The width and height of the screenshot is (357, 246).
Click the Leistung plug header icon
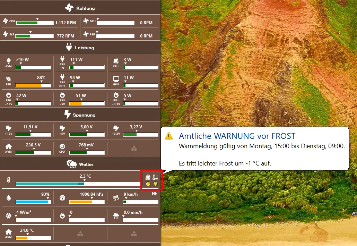69,47
